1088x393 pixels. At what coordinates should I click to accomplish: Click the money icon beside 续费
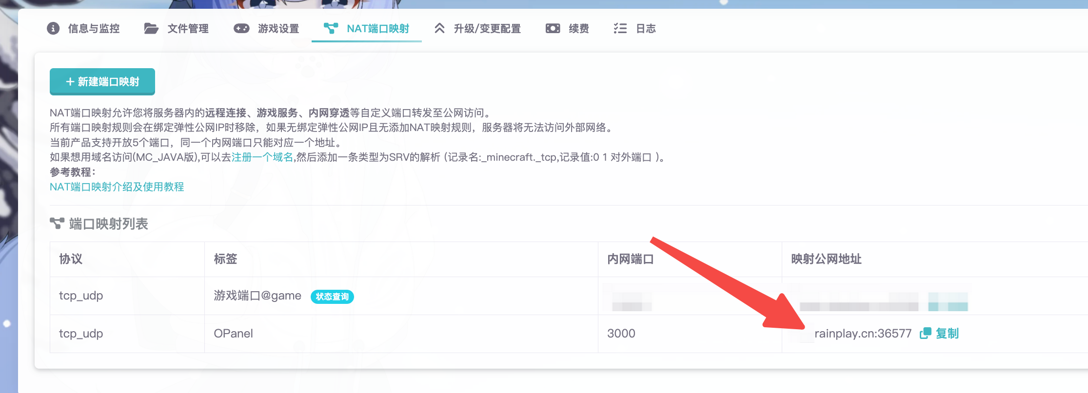(x=553, y=28)
